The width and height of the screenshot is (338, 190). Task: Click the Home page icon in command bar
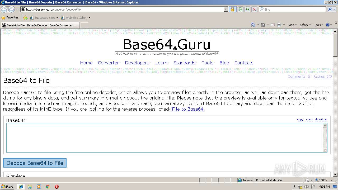[x=253, y=25]
